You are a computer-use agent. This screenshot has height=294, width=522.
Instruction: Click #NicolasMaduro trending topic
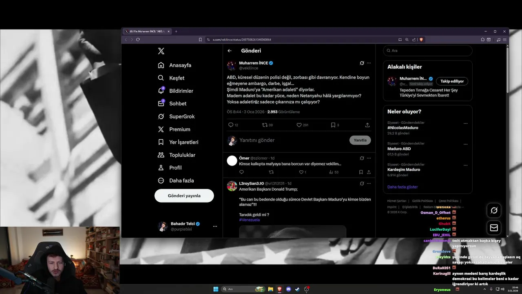403,128
